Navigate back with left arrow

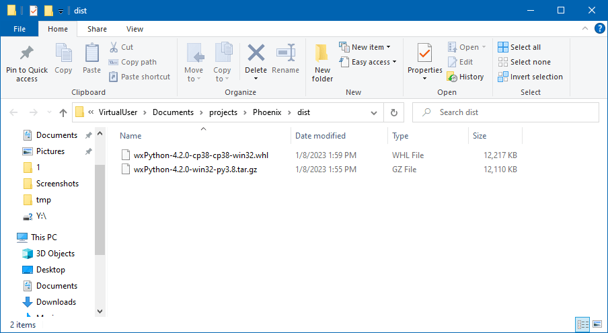[13, 112]
